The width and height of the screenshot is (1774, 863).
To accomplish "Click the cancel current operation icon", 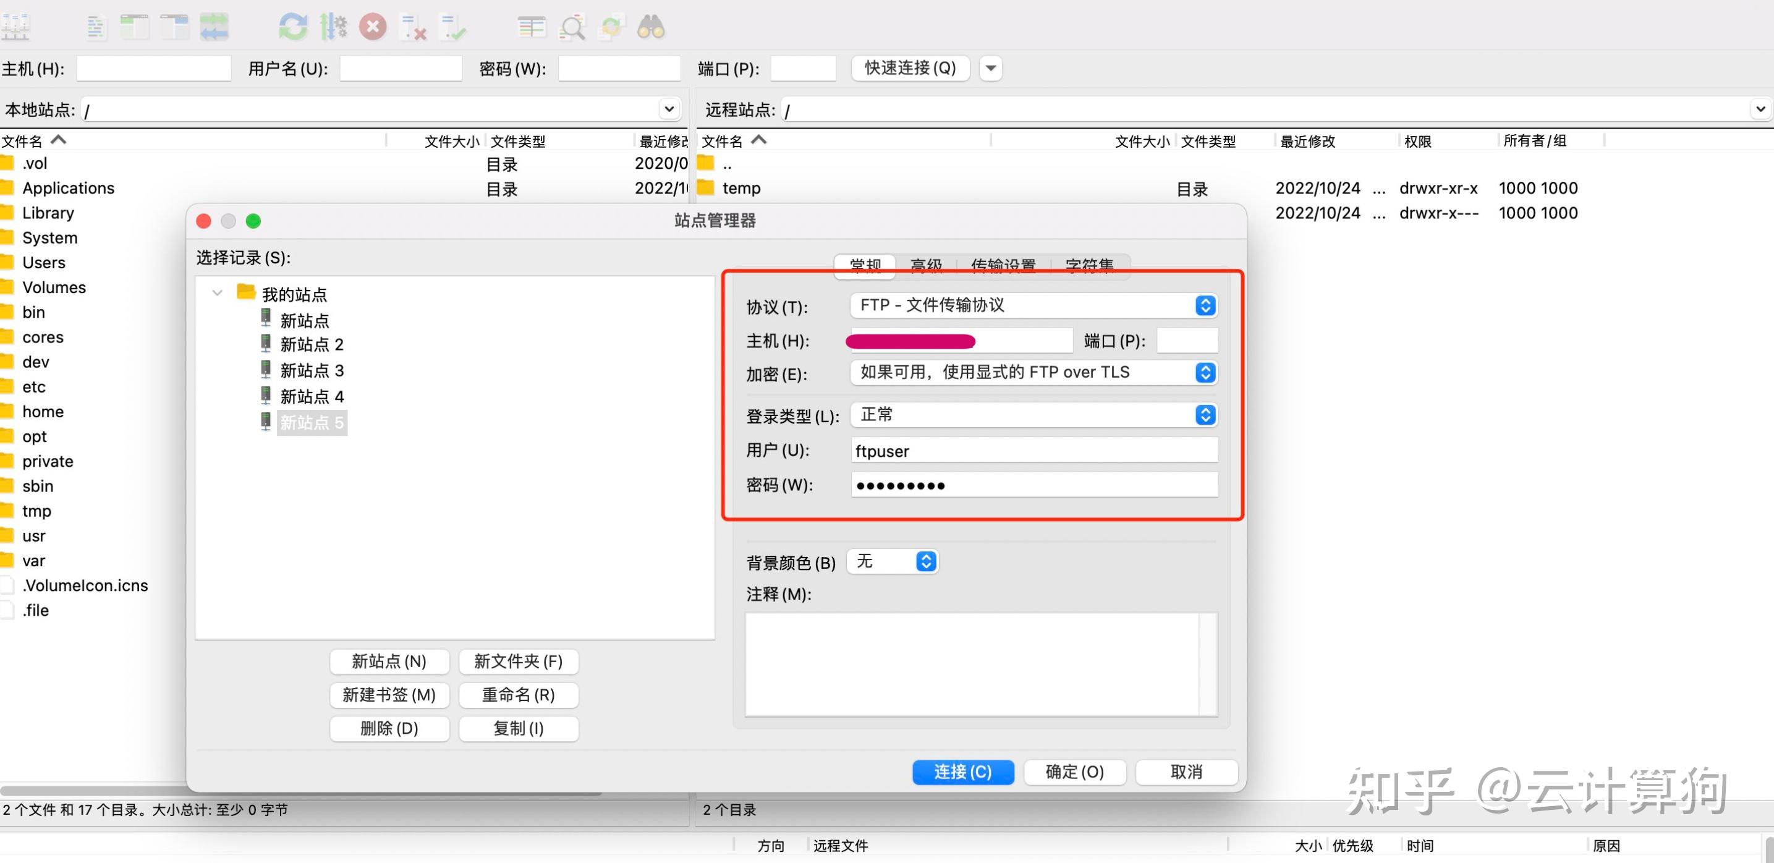I will coord(373,26).
